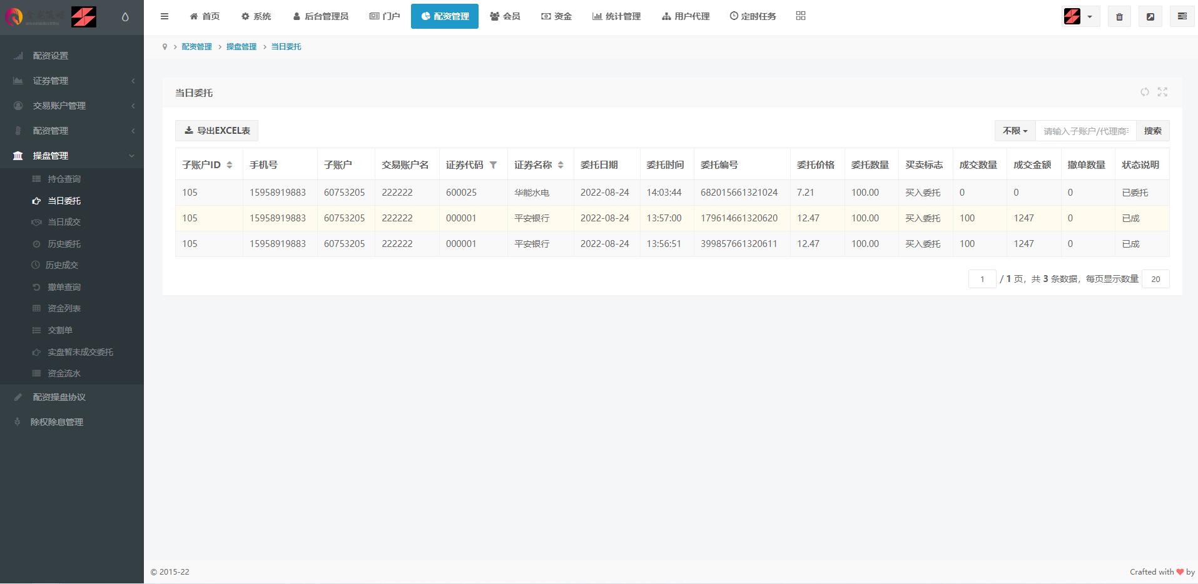The width and height of the screenshot is (1198, 584).
Task: Open the 不限 filter dropdown
Action: point(1015,131)
